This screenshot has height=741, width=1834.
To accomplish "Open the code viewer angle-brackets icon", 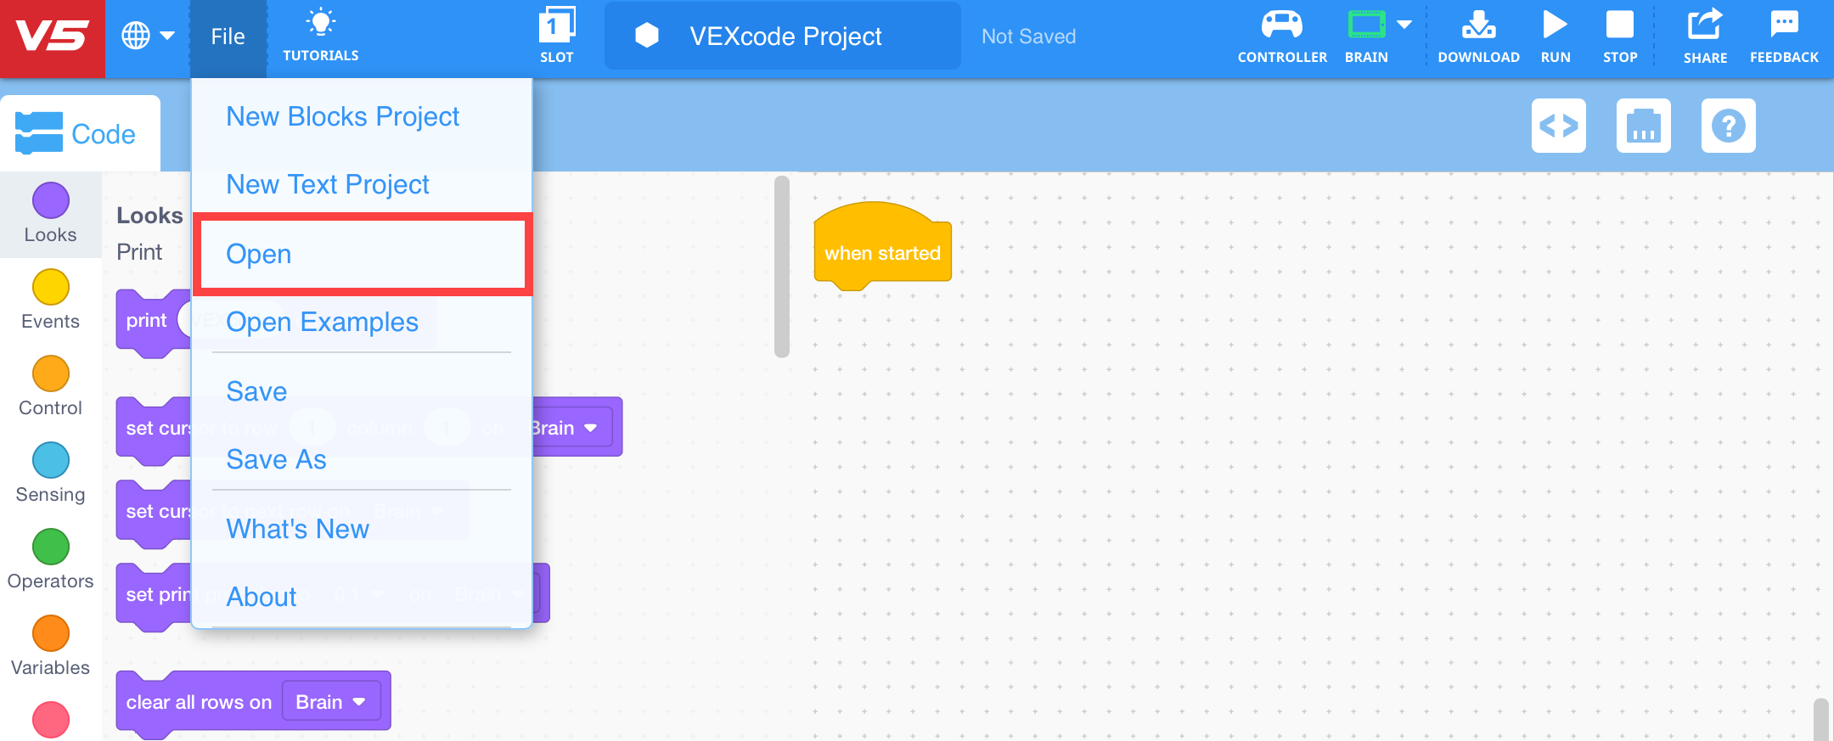I will tap(1559, 126).
